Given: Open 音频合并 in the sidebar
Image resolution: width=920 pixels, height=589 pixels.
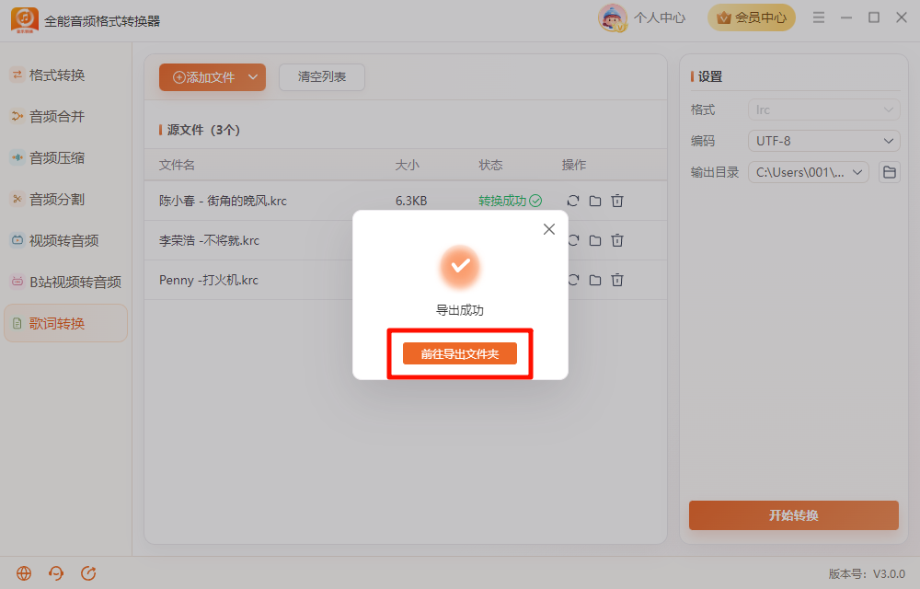Looking at the screenshot, I should (x=57, y=116).
